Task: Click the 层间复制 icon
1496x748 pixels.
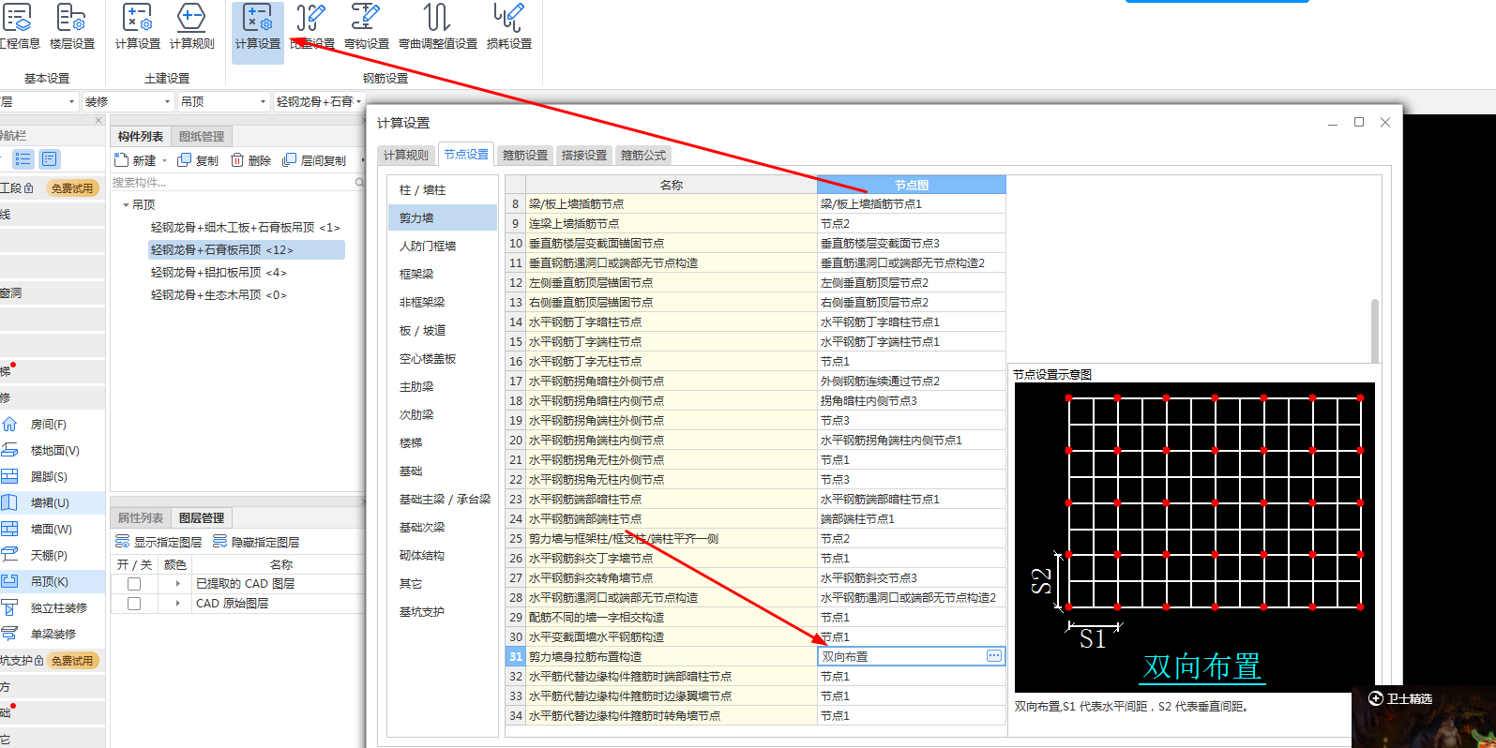Action: point(290,160)
